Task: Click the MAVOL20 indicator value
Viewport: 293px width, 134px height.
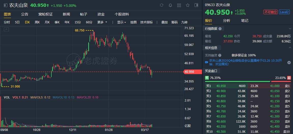Action: coord(87,97)
